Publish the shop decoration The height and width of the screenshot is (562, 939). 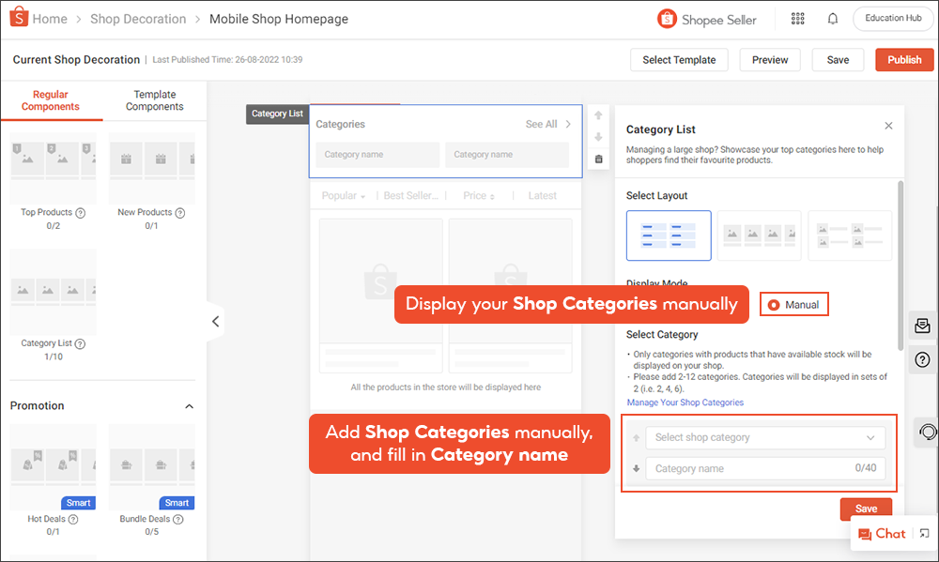click(903, 59)
